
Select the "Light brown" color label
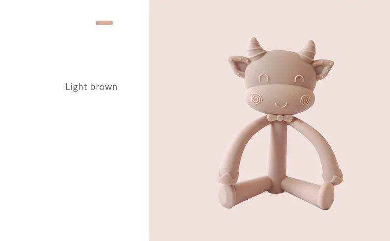(91, 87)
